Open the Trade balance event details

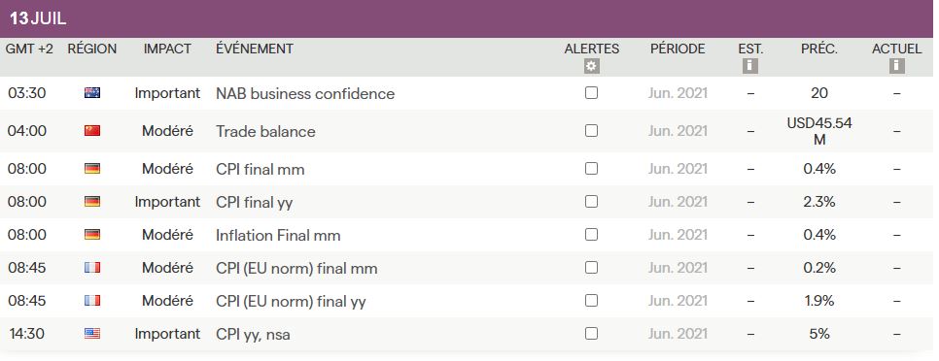coord(265,131)
